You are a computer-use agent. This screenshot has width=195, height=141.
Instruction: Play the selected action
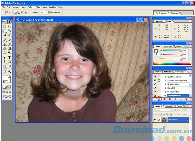point(170,99)
